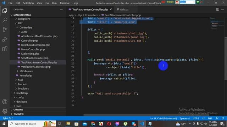
Task: Click the feedback icon in status bar
Action: (217, 118)
